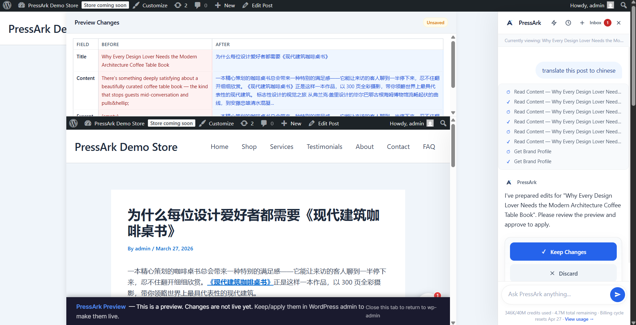Image resolution: width=636 pixels, height=325 pixels.
Task: Start a new chat with the plus icon
Action: [x=582, y=23]
